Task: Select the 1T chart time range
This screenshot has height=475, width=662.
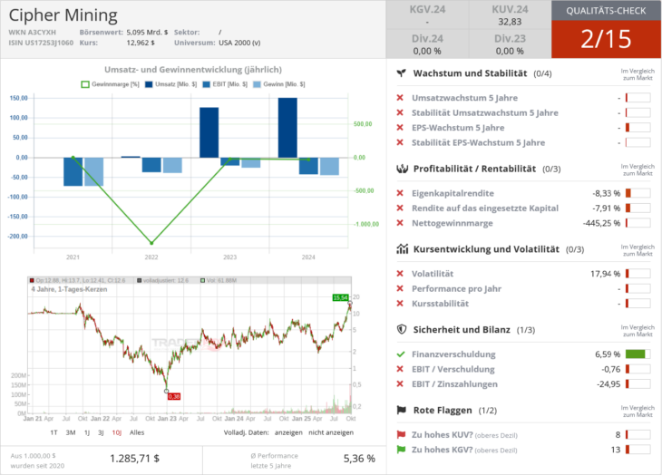Action: [54, 432]
